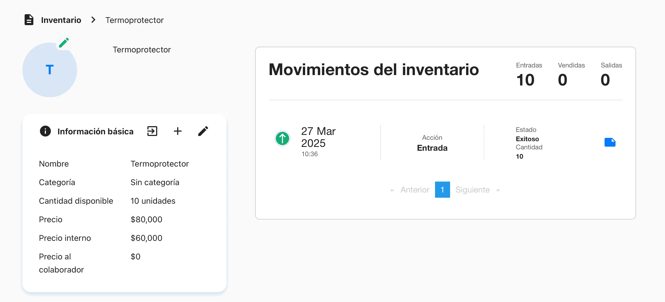The width and height of the screenshot is (665, 302).
Task: Open the export movements icon beside Información básica
Action: 152,131
